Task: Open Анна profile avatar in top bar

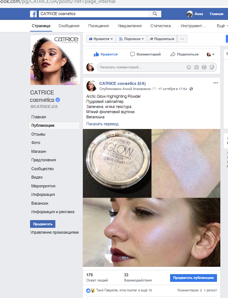Action: pos(190,14)
